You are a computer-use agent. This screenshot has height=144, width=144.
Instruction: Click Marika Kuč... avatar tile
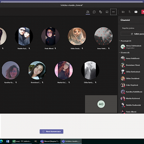(64, 70)
